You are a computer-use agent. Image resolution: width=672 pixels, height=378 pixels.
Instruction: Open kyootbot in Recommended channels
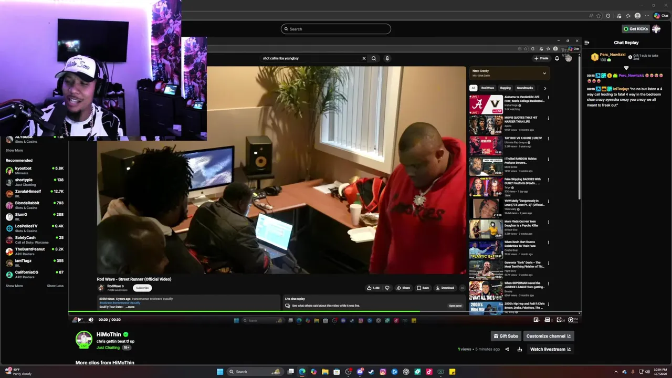[34, 170]
